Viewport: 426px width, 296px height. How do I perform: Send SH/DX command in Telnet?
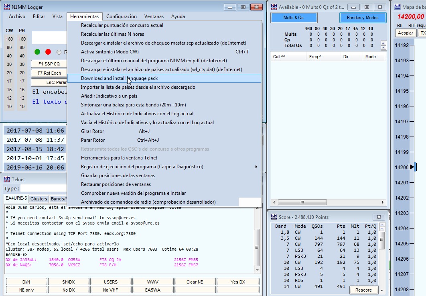point(69,282)
